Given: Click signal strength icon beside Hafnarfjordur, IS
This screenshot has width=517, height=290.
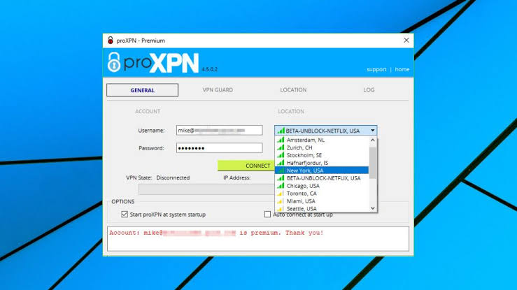Looking at the screenshot, I should [x=281, y=162].
